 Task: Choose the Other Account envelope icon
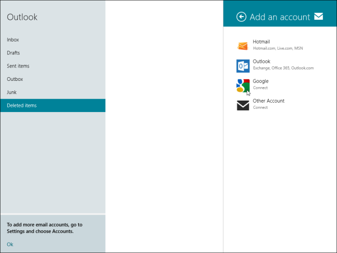coord(243,105)
